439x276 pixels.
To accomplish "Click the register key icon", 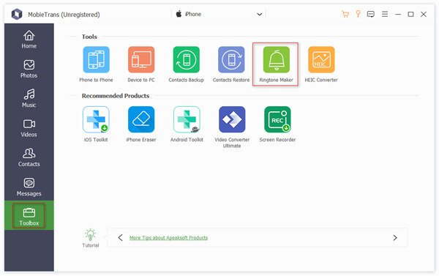I will point(358,14).
